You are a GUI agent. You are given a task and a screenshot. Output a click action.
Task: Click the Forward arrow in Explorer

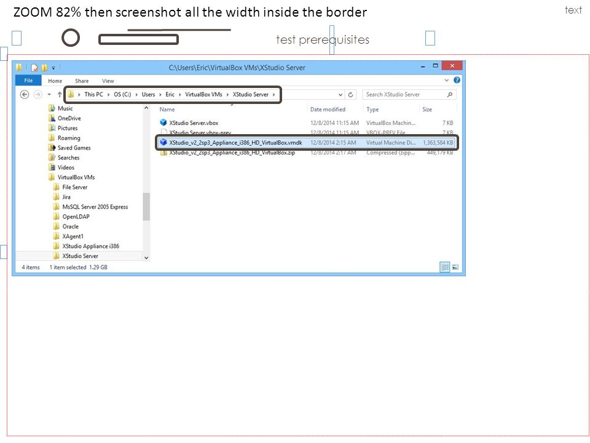(38, 95)
